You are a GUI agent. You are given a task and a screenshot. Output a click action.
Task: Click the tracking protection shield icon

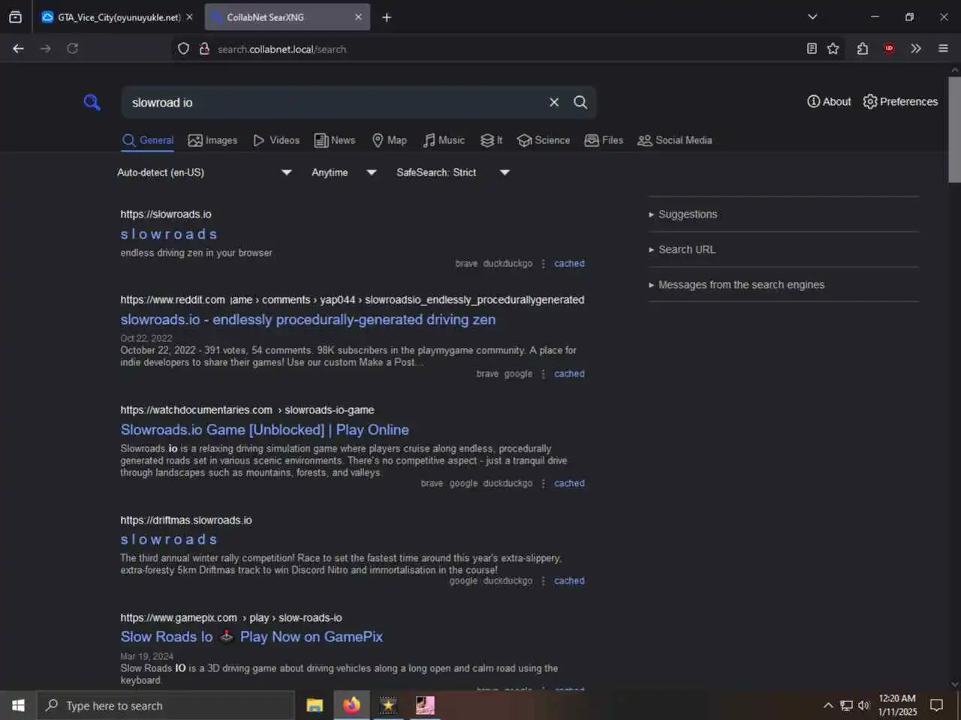183,49
